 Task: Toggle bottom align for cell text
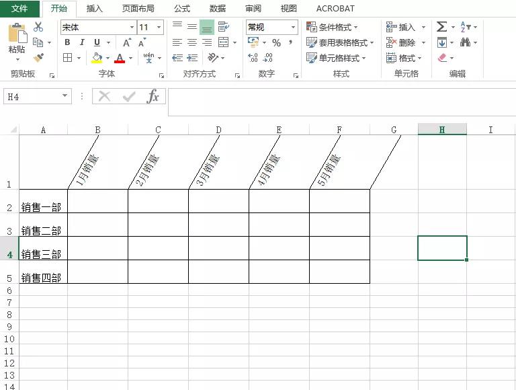click(x=207, y=27)
